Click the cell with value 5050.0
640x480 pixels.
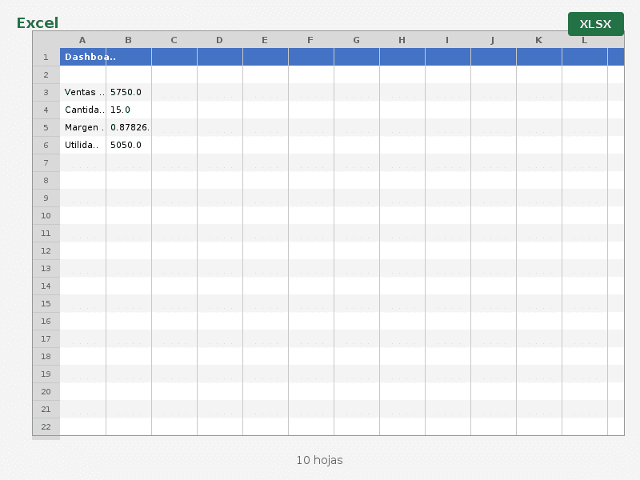128,145
